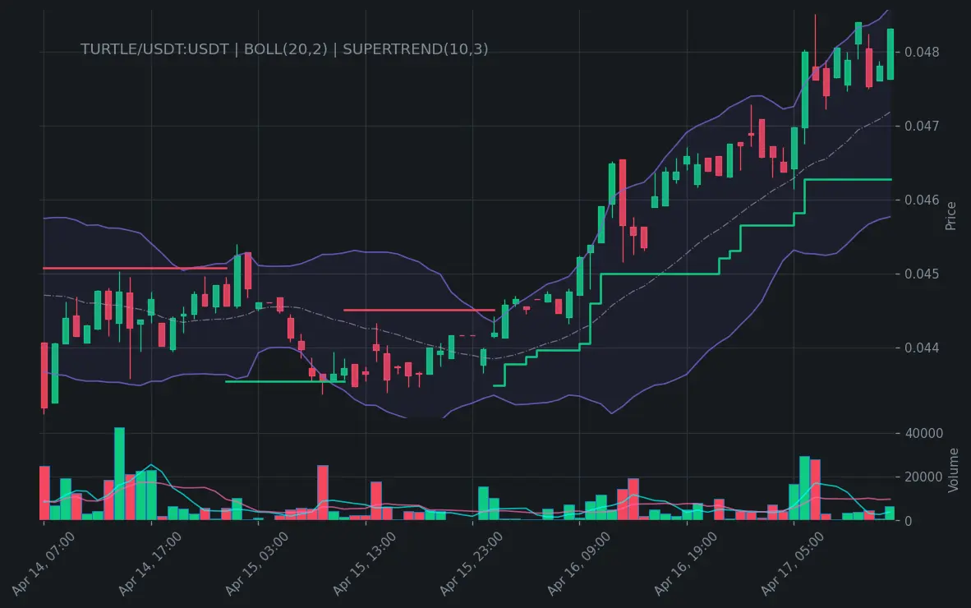The image size is (971, 608).
Task: Click the 0.047 price axis label
Action: tap(922, 126)
